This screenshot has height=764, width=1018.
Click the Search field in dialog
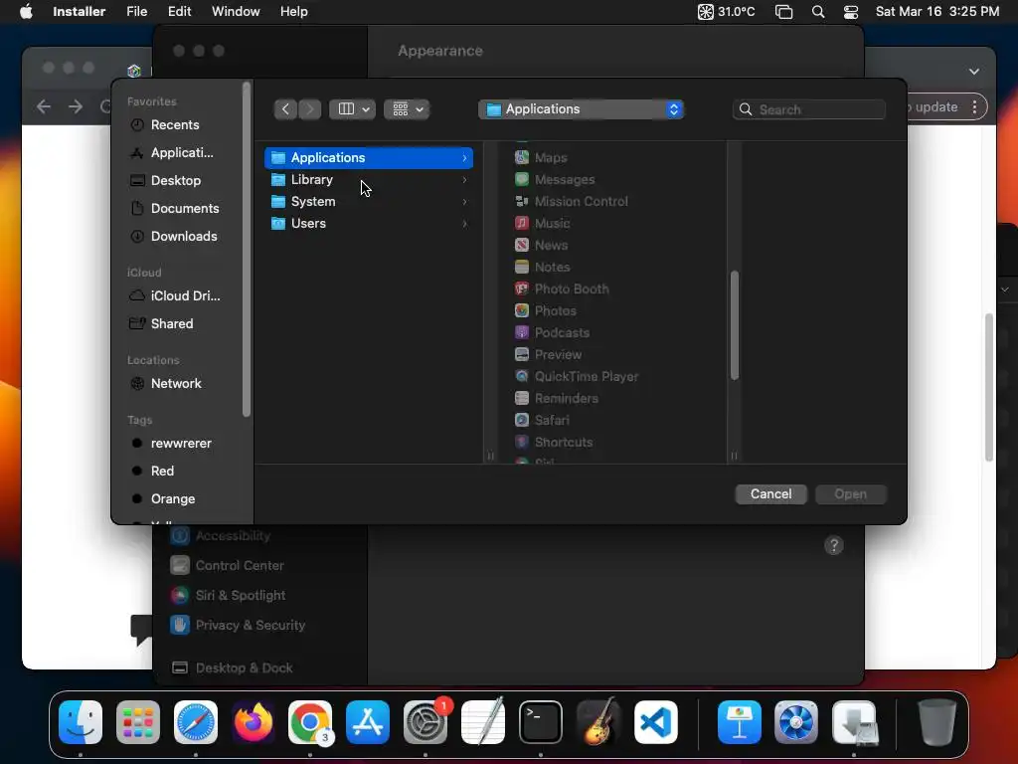click(x=809, y=109)
